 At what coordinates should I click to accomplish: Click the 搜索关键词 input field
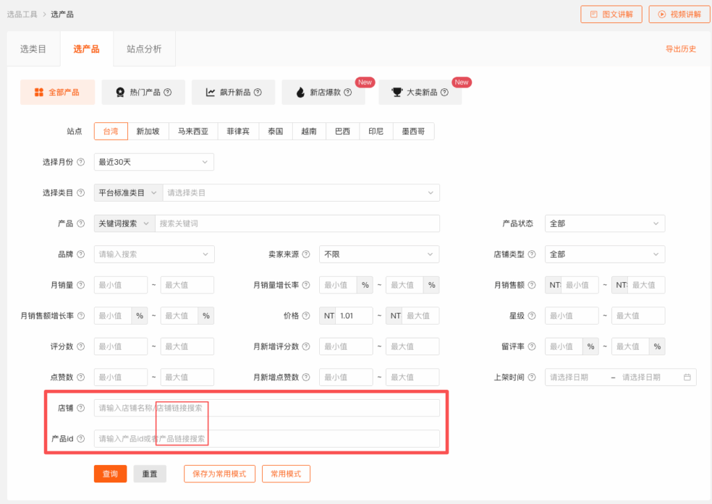click(297, 224)
